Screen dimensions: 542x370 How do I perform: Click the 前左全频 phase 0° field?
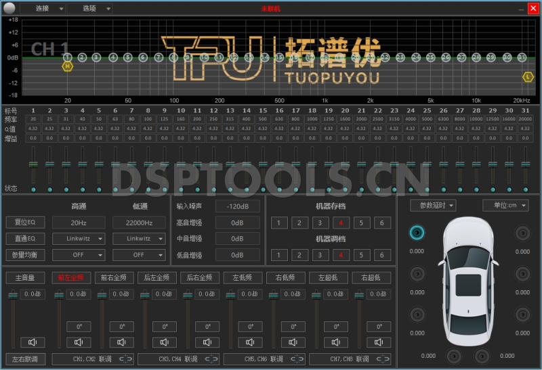click(79, 327)
